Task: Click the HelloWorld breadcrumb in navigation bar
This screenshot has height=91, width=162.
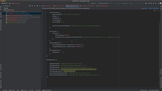Action: tap(4, 3)
